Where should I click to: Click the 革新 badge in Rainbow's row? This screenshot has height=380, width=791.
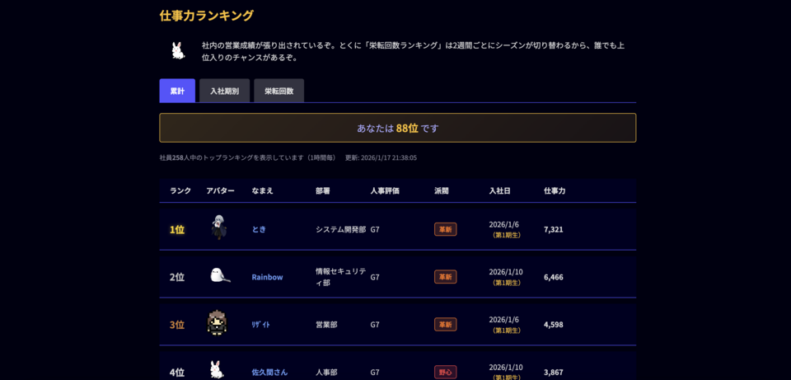click(x=445, y=277)
